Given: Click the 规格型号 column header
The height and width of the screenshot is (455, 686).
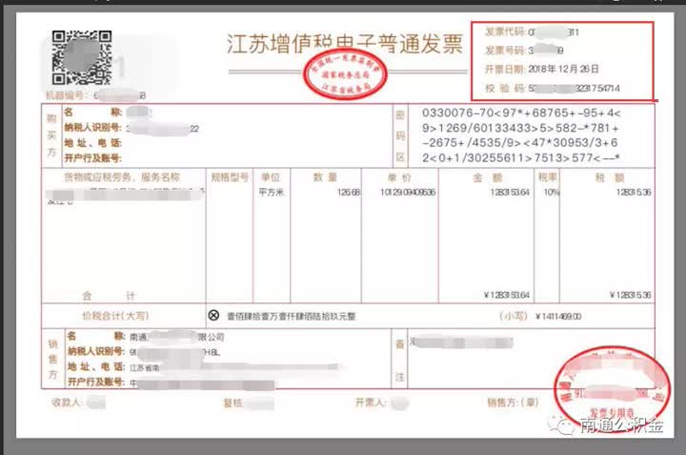Looking at the screenshot, I should [x=230, y=177].
